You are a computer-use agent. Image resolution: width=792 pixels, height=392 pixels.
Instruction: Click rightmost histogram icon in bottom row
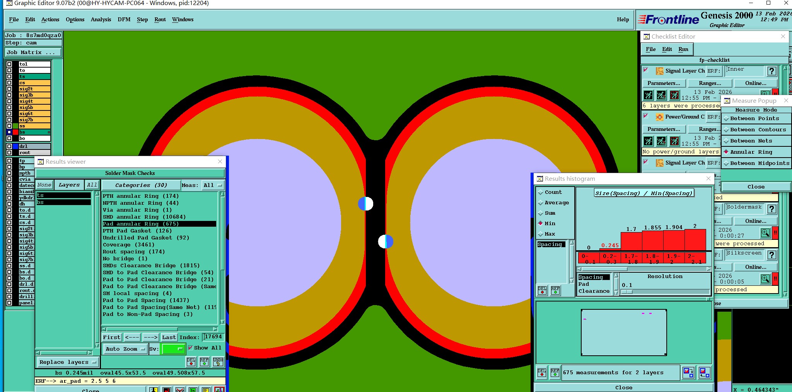[705, 373]
